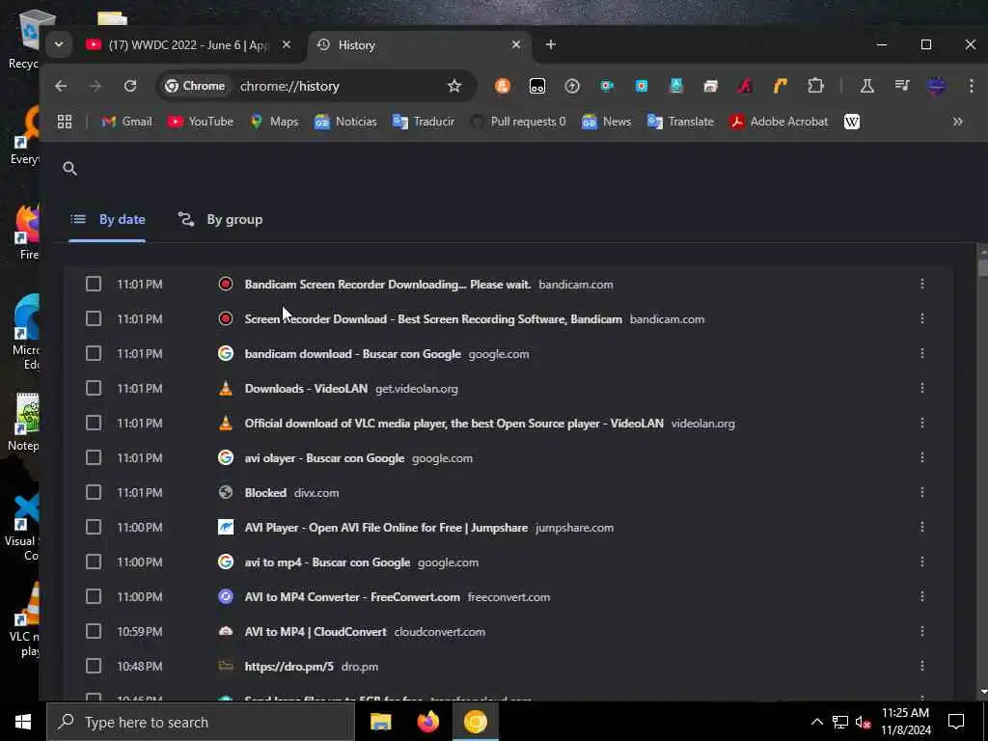Check the Screen Recorder Download Bandicam entry

click(94, 318)
